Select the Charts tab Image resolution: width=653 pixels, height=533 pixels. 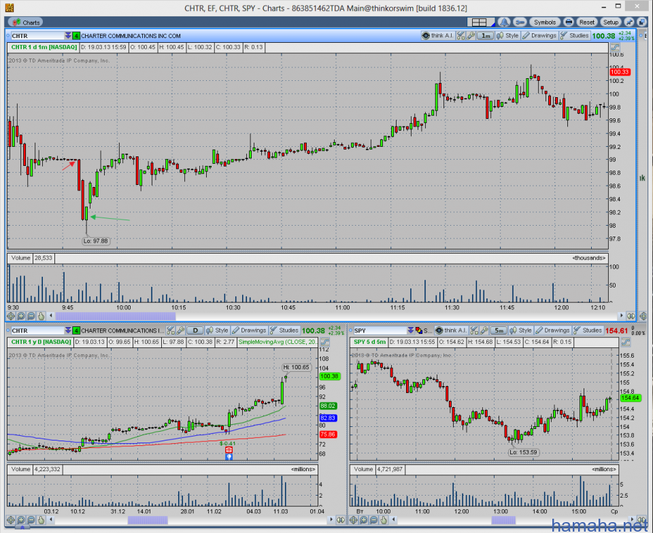pyautogui.click(x=27, y=22)
